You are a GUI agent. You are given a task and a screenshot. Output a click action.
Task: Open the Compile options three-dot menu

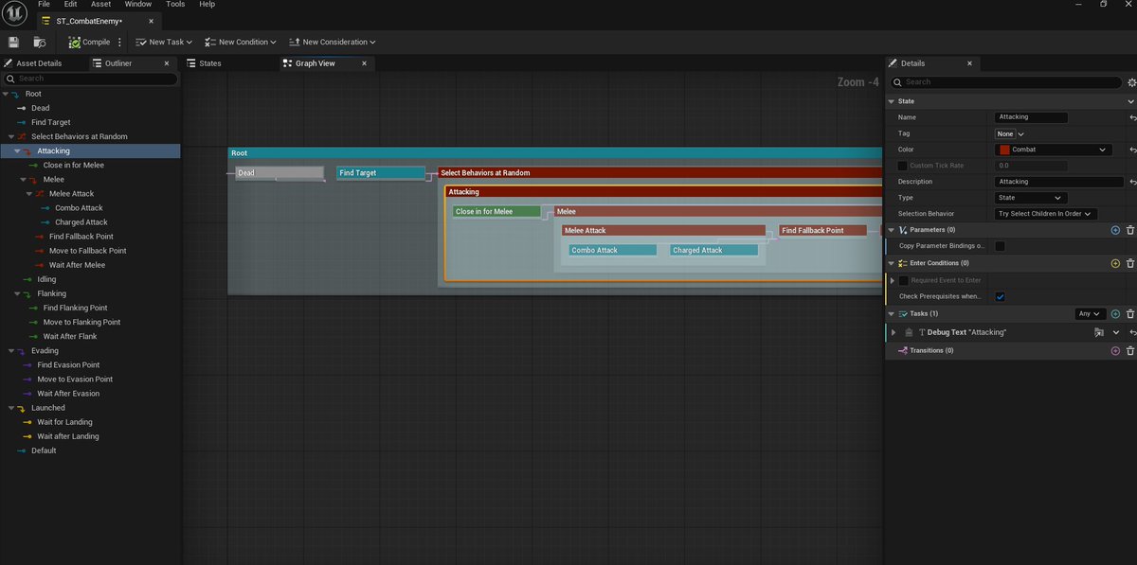[x=119, y=42]
